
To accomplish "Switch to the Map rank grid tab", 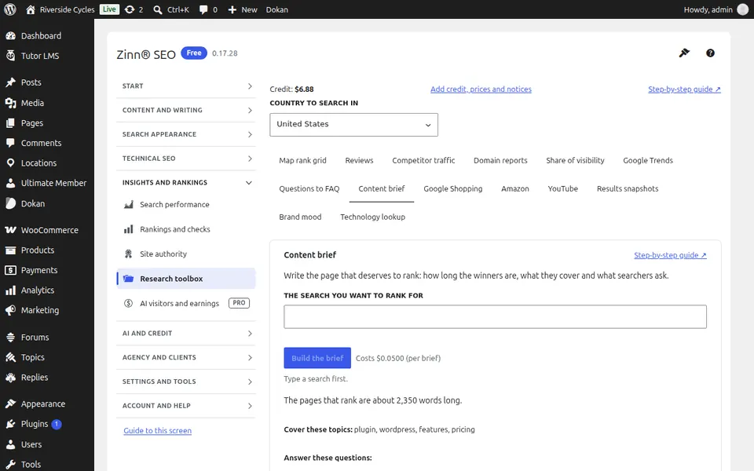I will point(302,160).
